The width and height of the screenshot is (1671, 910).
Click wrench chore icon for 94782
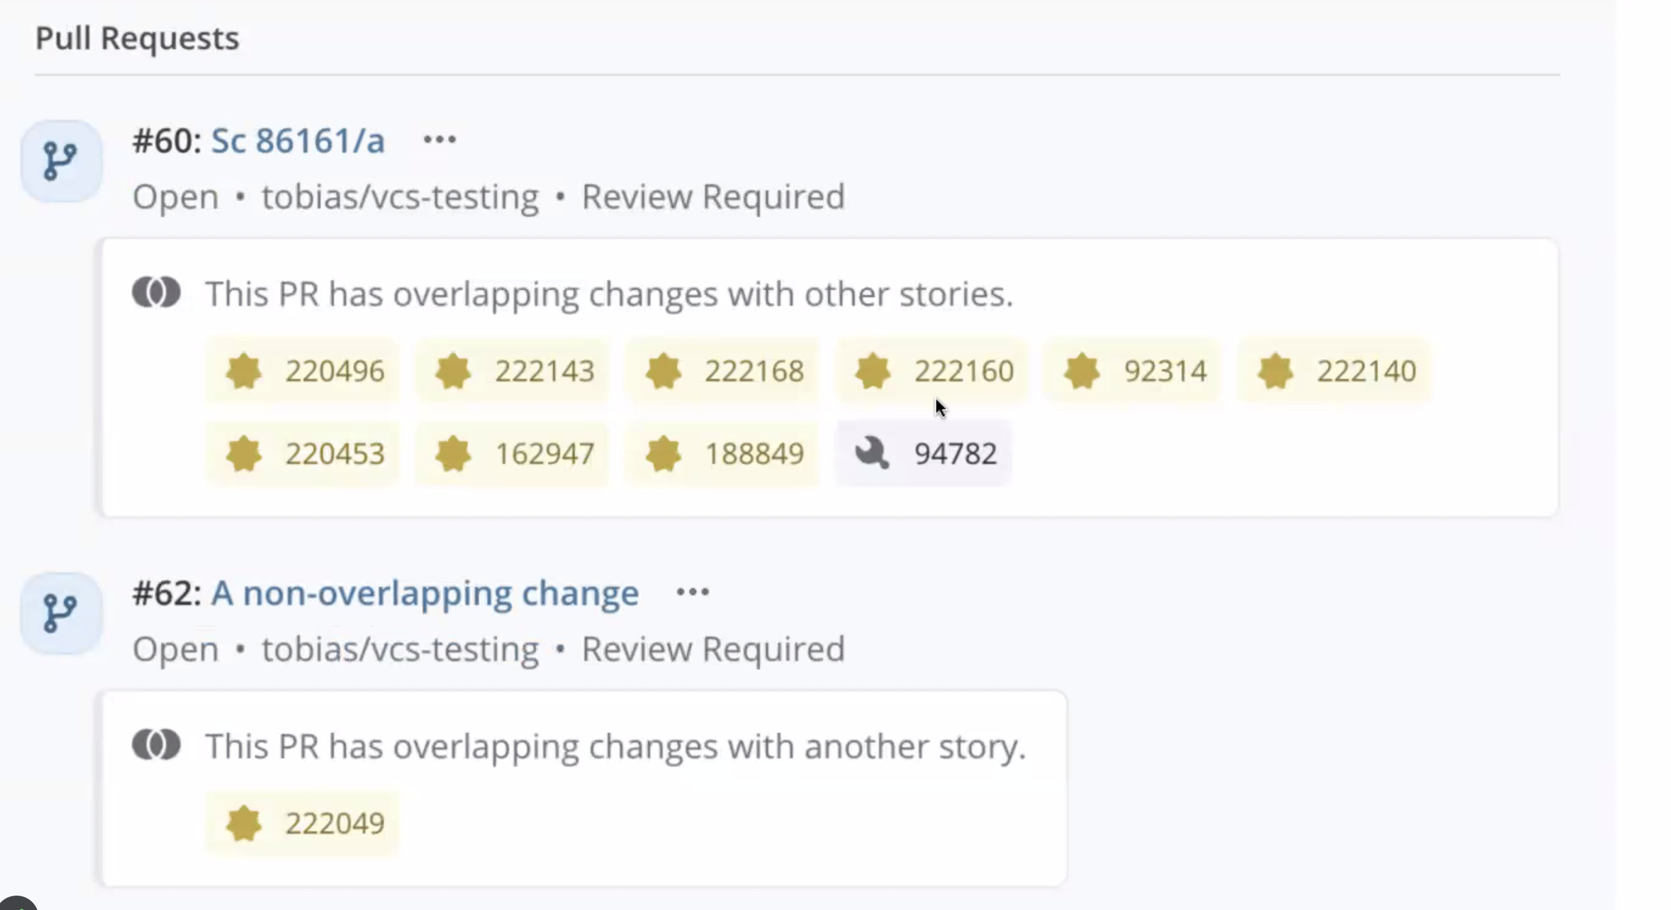pos(872,453)
